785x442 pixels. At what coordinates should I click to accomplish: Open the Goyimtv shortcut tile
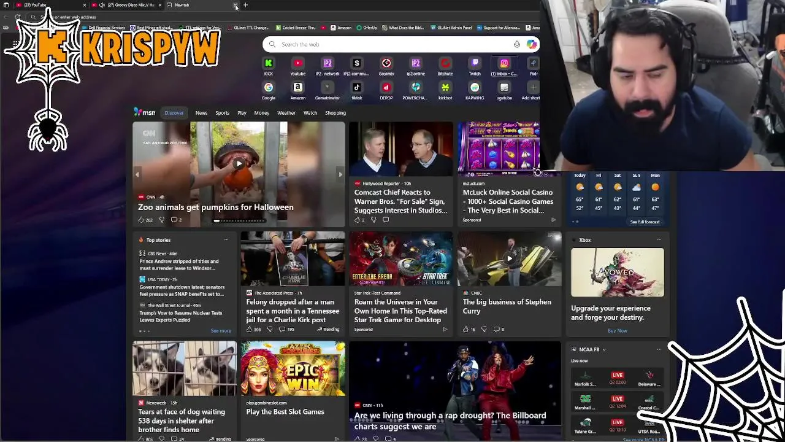(x=386, y=66)
